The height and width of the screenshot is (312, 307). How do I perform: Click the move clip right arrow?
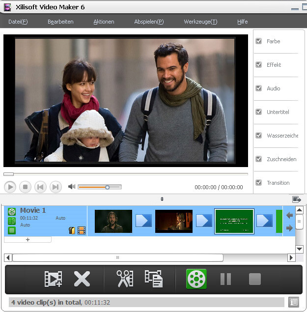coord(289,228)
